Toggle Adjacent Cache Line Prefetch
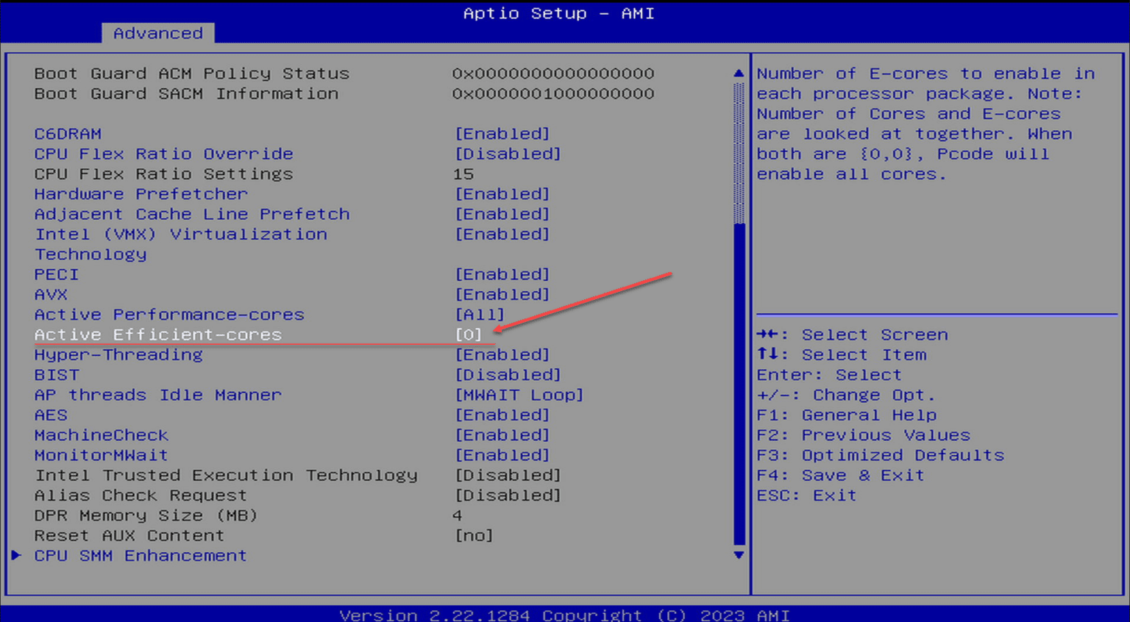The image size is (1130, 622). [x=191, y=213]
